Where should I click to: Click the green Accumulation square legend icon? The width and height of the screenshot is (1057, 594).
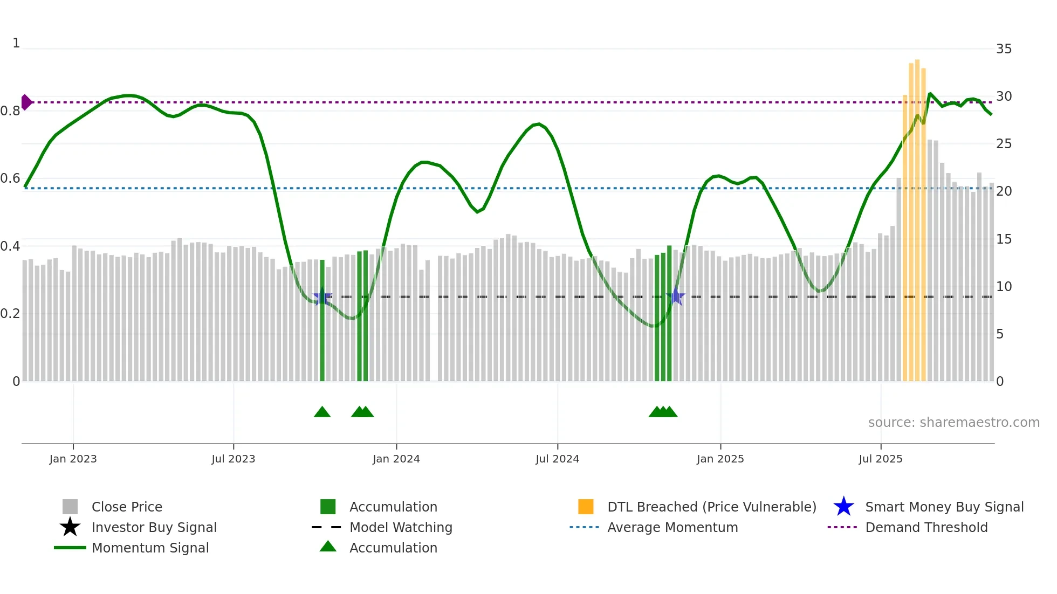pos(328,507)
